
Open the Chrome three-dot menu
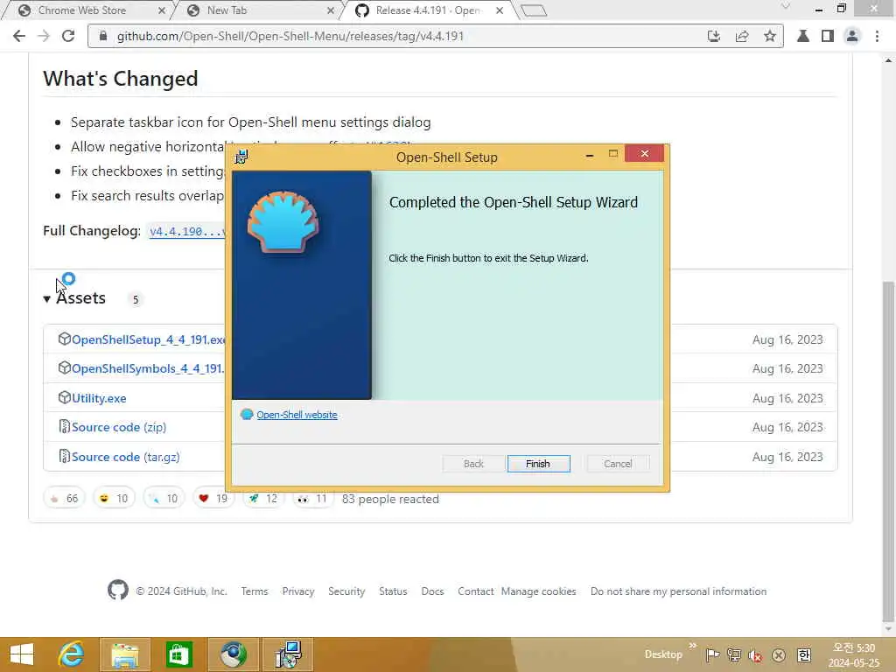(877, 36)
